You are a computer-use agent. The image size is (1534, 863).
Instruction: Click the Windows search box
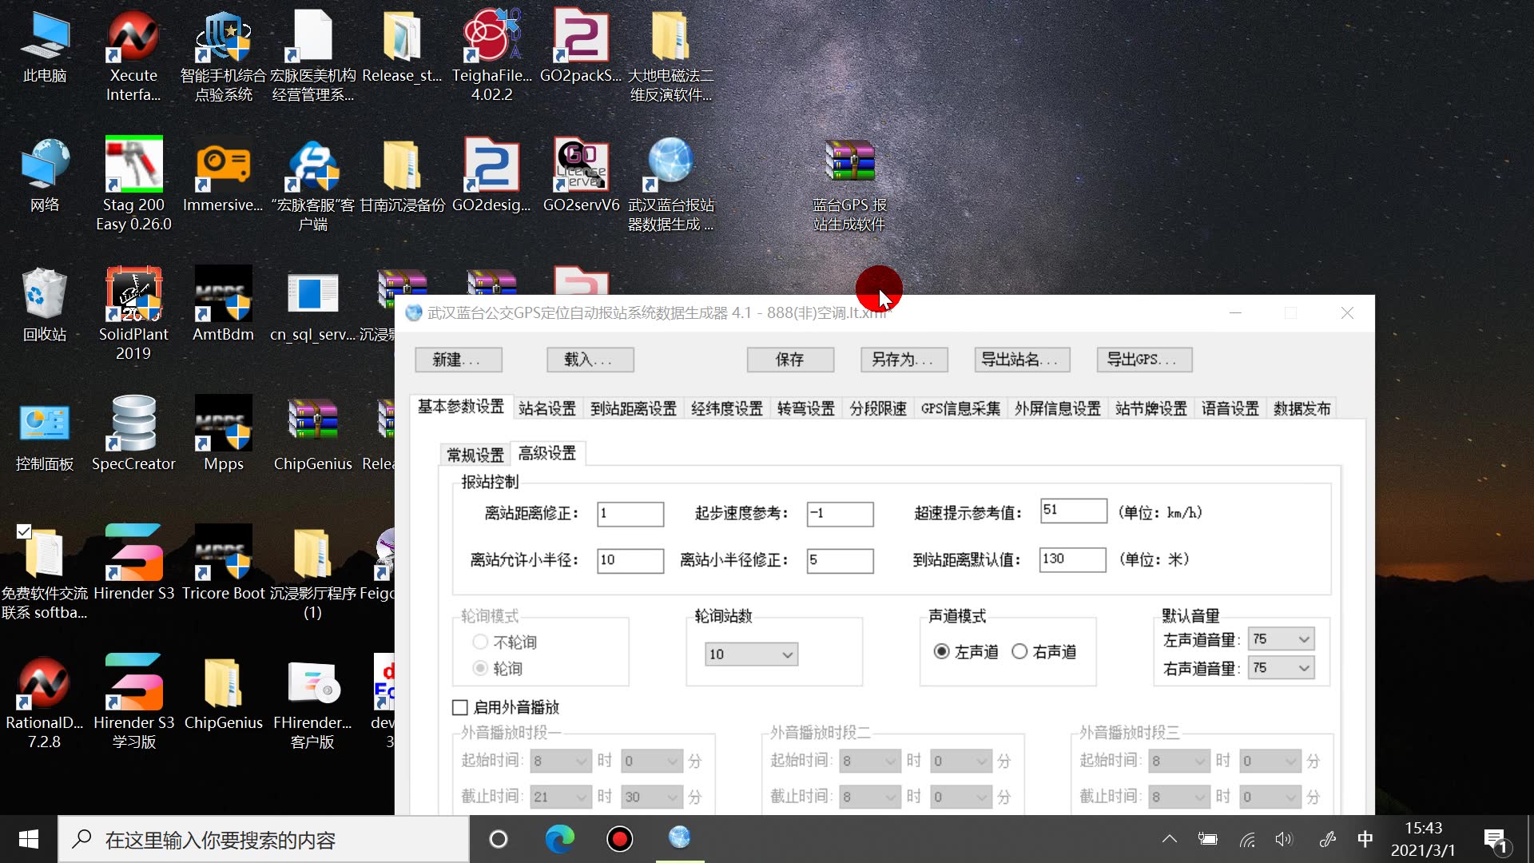(264, 840)
